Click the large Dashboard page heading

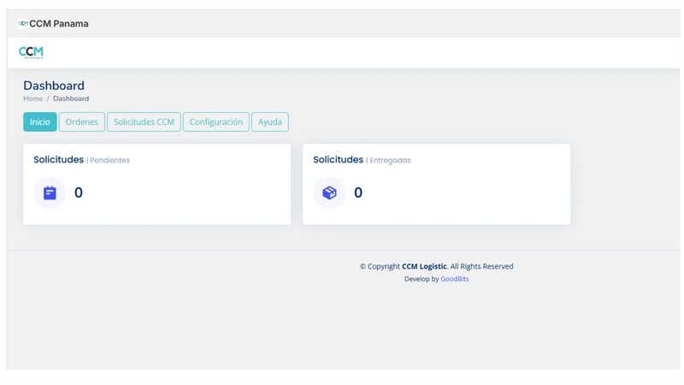coord(54,86)
